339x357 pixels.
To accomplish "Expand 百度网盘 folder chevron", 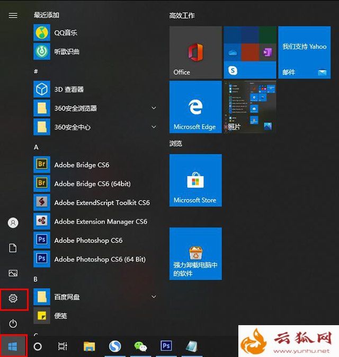I will pos(154,297).
